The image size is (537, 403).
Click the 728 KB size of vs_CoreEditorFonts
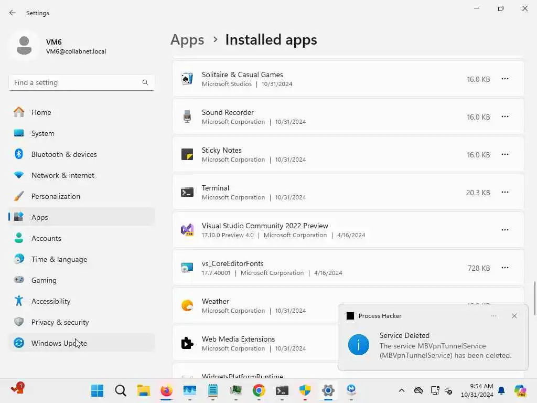click(479, 268)
